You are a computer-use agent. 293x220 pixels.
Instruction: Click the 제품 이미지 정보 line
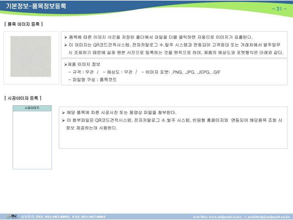pos(82,65)
